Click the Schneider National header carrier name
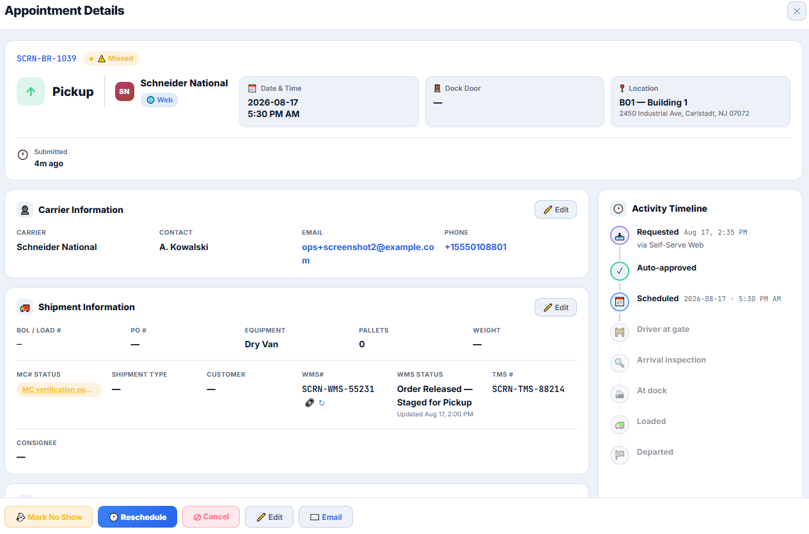 tap(184, 83)
